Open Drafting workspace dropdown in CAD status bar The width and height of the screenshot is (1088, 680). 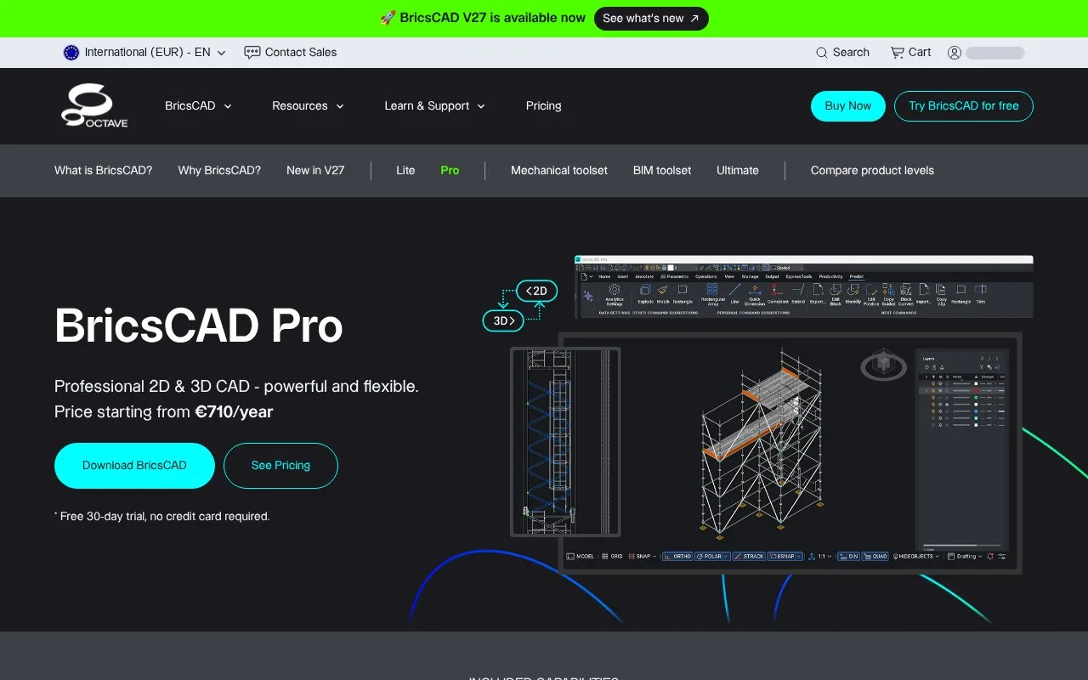click(x=965, y=556)
